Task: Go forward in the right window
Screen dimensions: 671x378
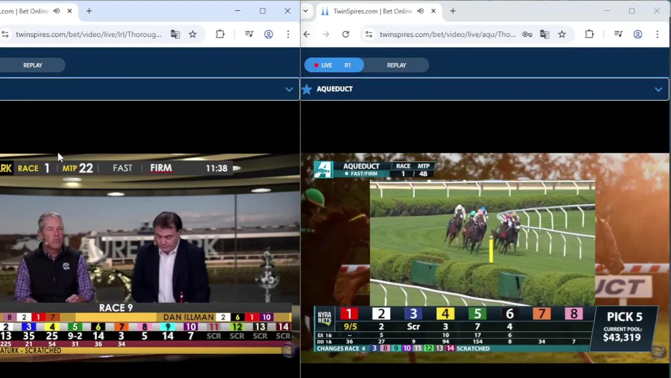Action: tap(326, 34)
